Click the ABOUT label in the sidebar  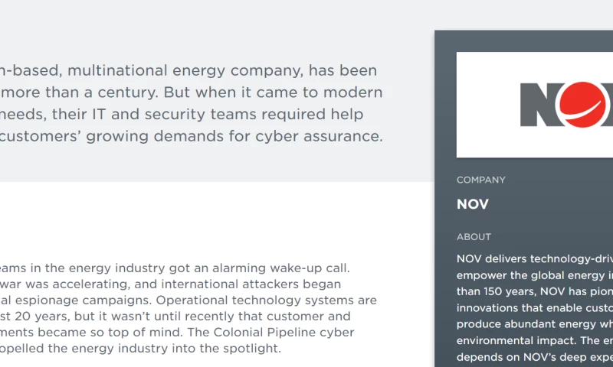474,237
